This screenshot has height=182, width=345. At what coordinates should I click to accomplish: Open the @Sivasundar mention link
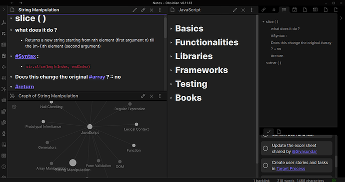304,152
